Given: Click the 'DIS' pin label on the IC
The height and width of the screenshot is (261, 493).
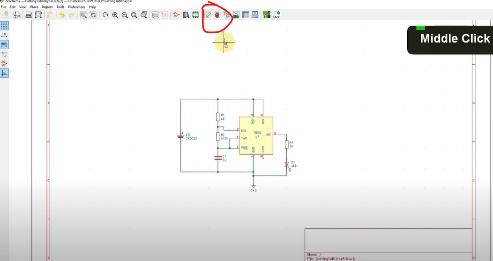Looking at the screenshot, I should (244, 130).
